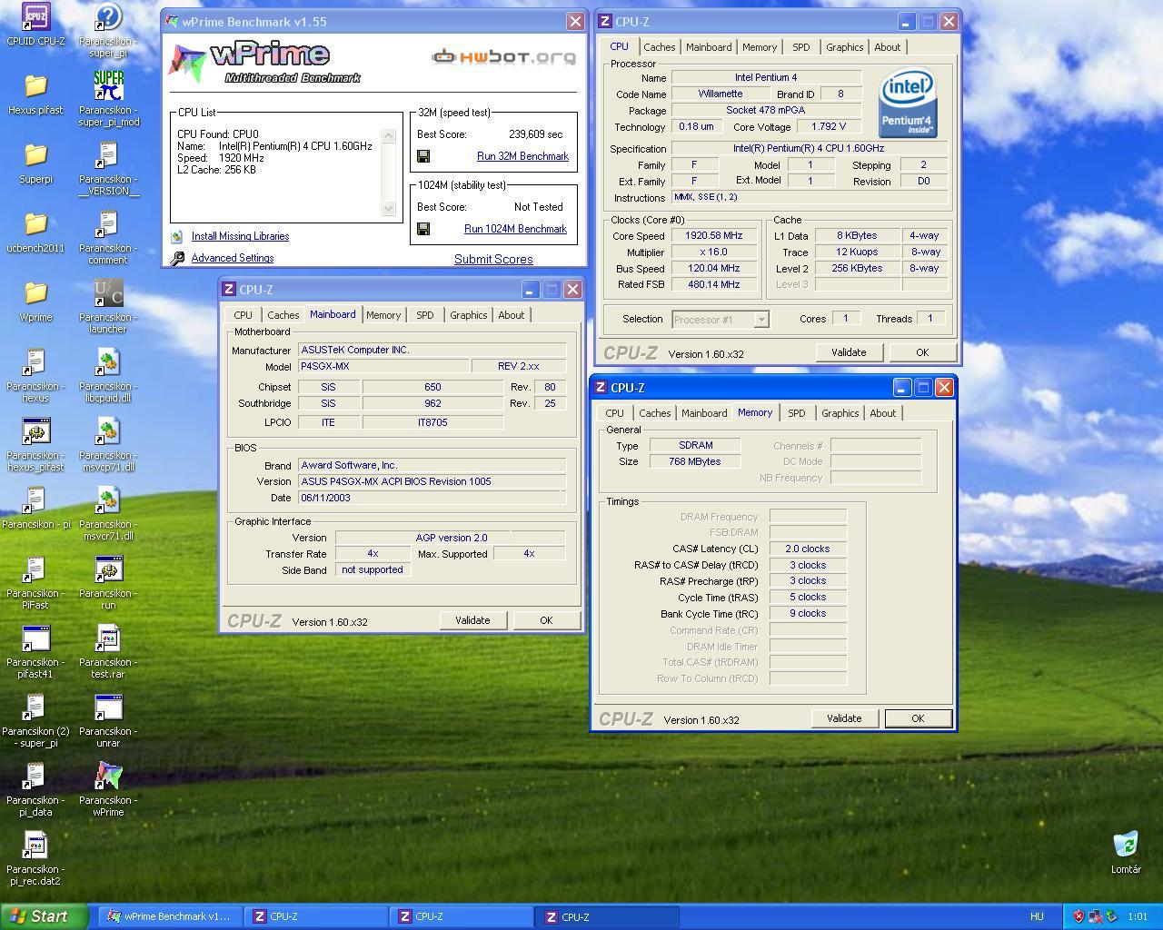Viewport: 1163px width, 930px height.
Task: Click the red shield security tray icon
Action: coord(1079,917)
